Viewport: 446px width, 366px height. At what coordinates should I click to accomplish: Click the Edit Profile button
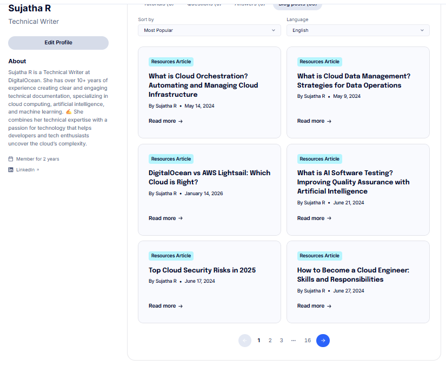(x=58, y=43)
